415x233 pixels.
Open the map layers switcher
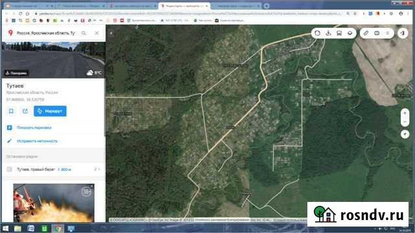(x=350, y=33)
